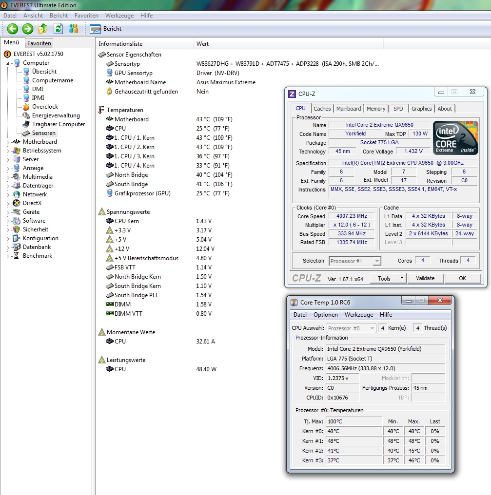This screenshot has width=491, height=495.
Task: Click the Netzwerk globe icon
Action: (x=17, y=194)
